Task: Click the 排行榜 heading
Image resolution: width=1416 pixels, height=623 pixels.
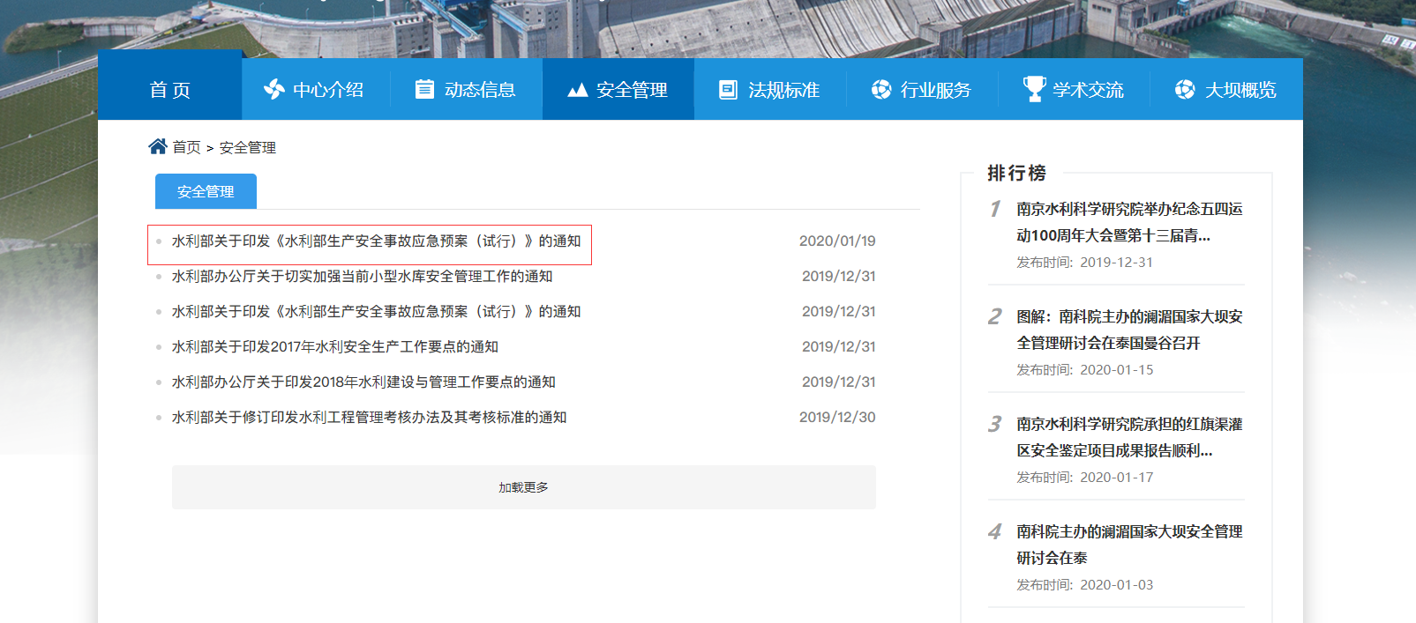Action: [1016, 173]
